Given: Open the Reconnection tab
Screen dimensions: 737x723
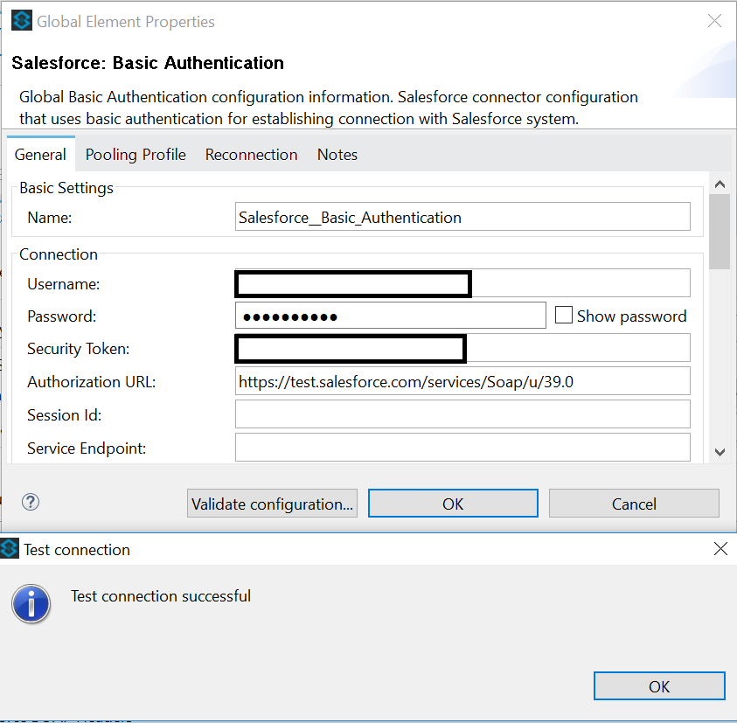Looking at the screenshot, I should click(x=251, y=155).
